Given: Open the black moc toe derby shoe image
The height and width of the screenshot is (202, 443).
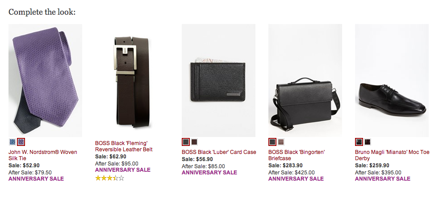Looking at the screenshot, I should click(392, 81).
